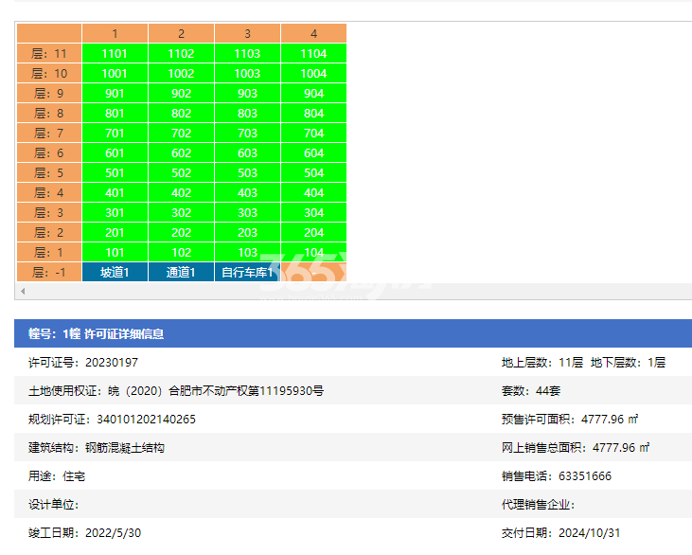View details of unit 703
Screen dimensions: 692x555
pyautogui.click(x=247, y=133)
